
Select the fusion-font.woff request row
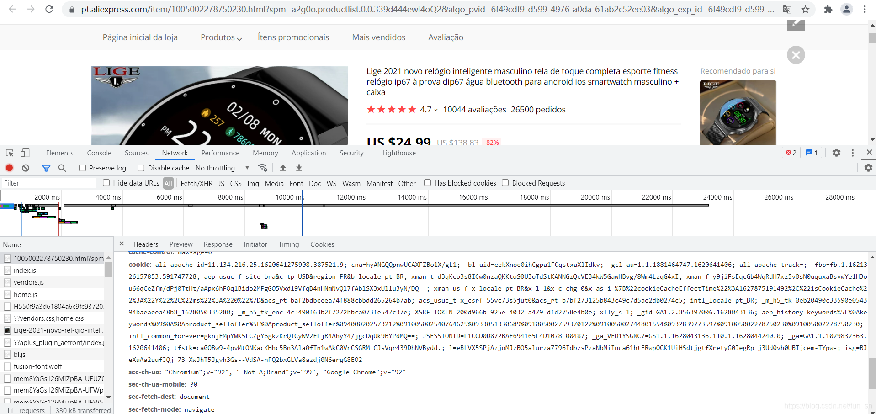[53, 366]
